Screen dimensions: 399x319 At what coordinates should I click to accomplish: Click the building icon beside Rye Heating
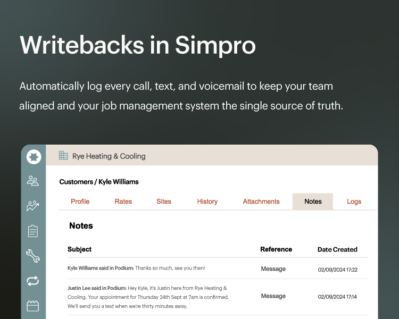(x=63, y=156)
